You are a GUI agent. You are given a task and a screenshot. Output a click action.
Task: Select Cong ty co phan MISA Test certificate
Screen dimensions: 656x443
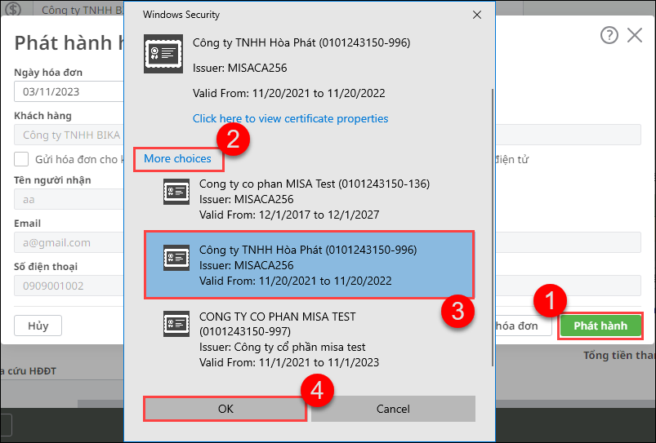click(x=309, y=199)
